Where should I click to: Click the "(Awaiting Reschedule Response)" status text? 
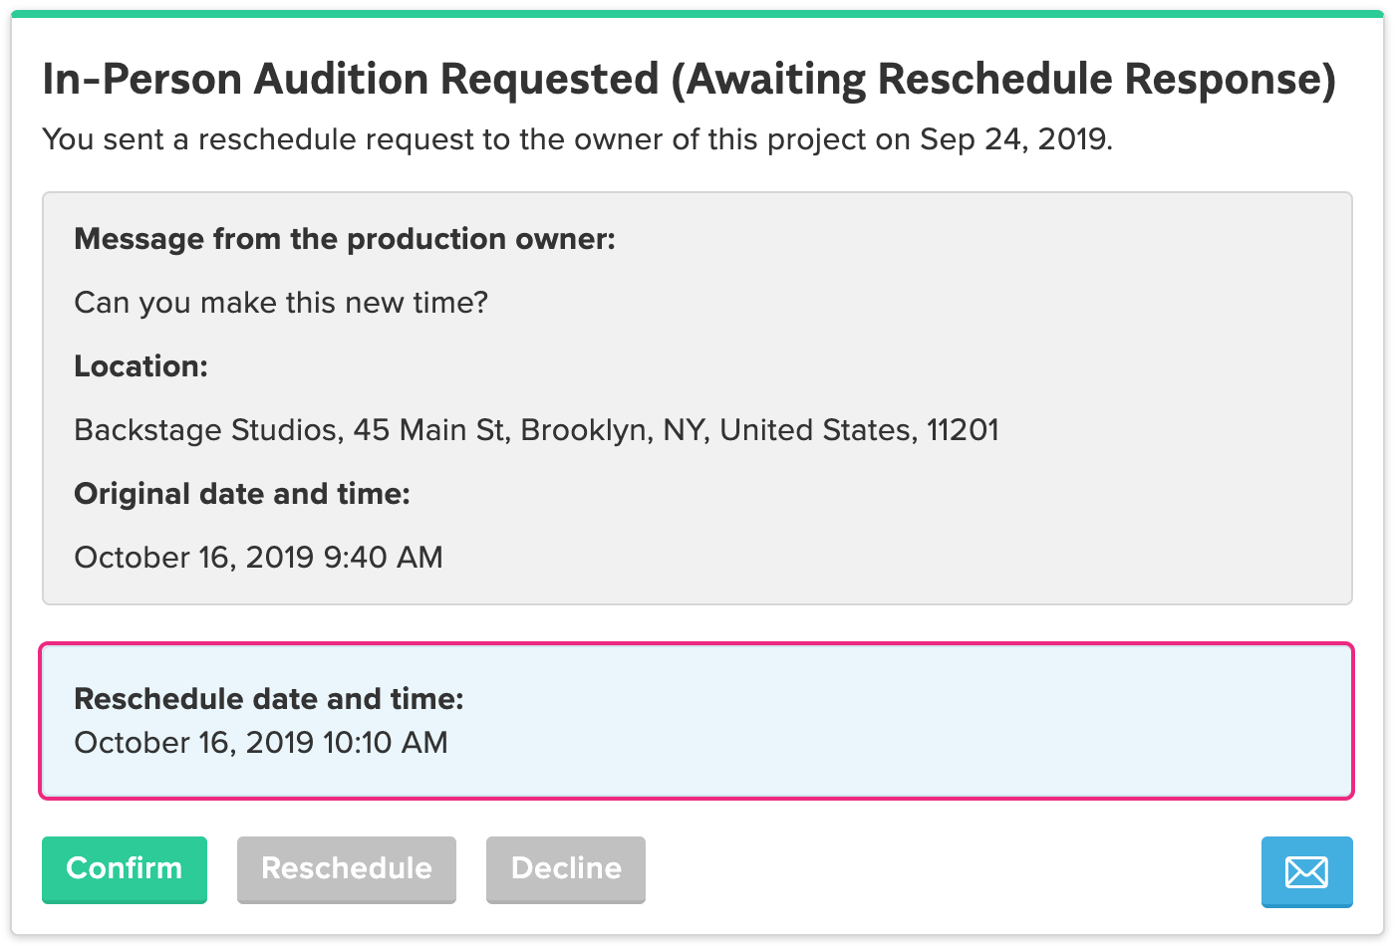tap(1002, 80)
